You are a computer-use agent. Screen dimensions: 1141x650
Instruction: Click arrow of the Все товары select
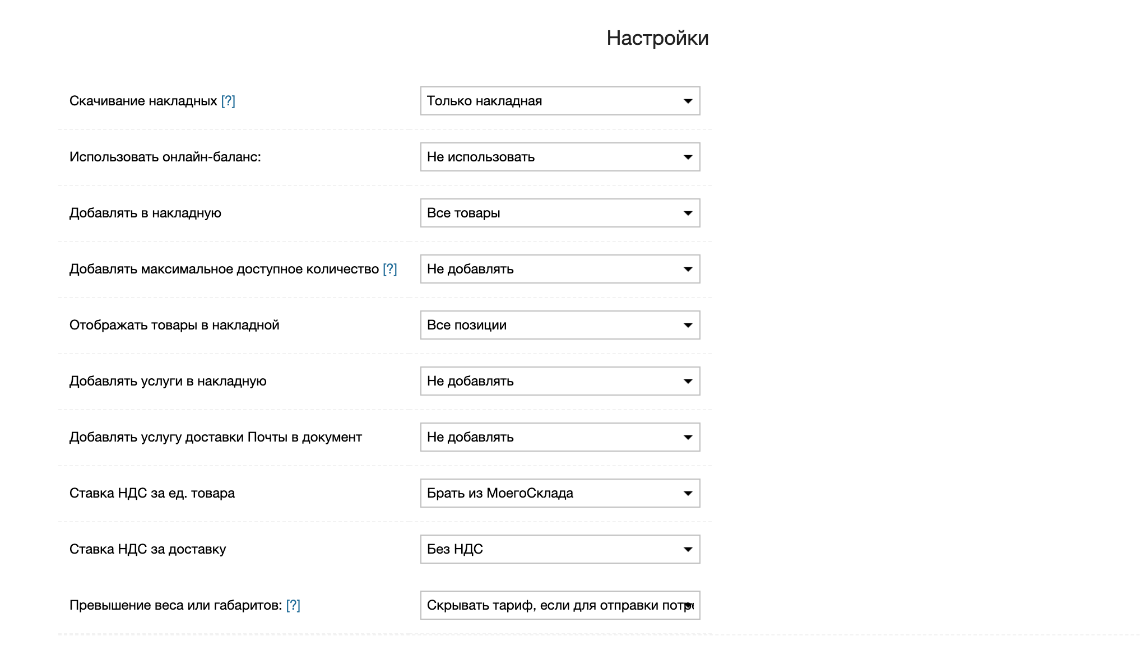(x=688, y=213)
